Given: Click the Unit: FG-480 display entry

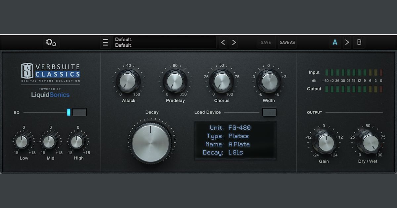Looking at the screenshot, I should (231, 128).
